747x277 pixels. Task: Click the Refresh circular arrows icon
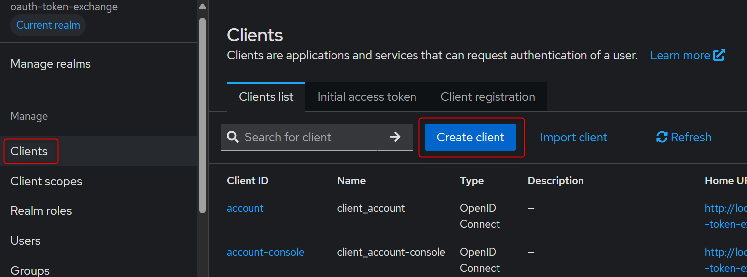pyautogui.click(x=662, y=137)
